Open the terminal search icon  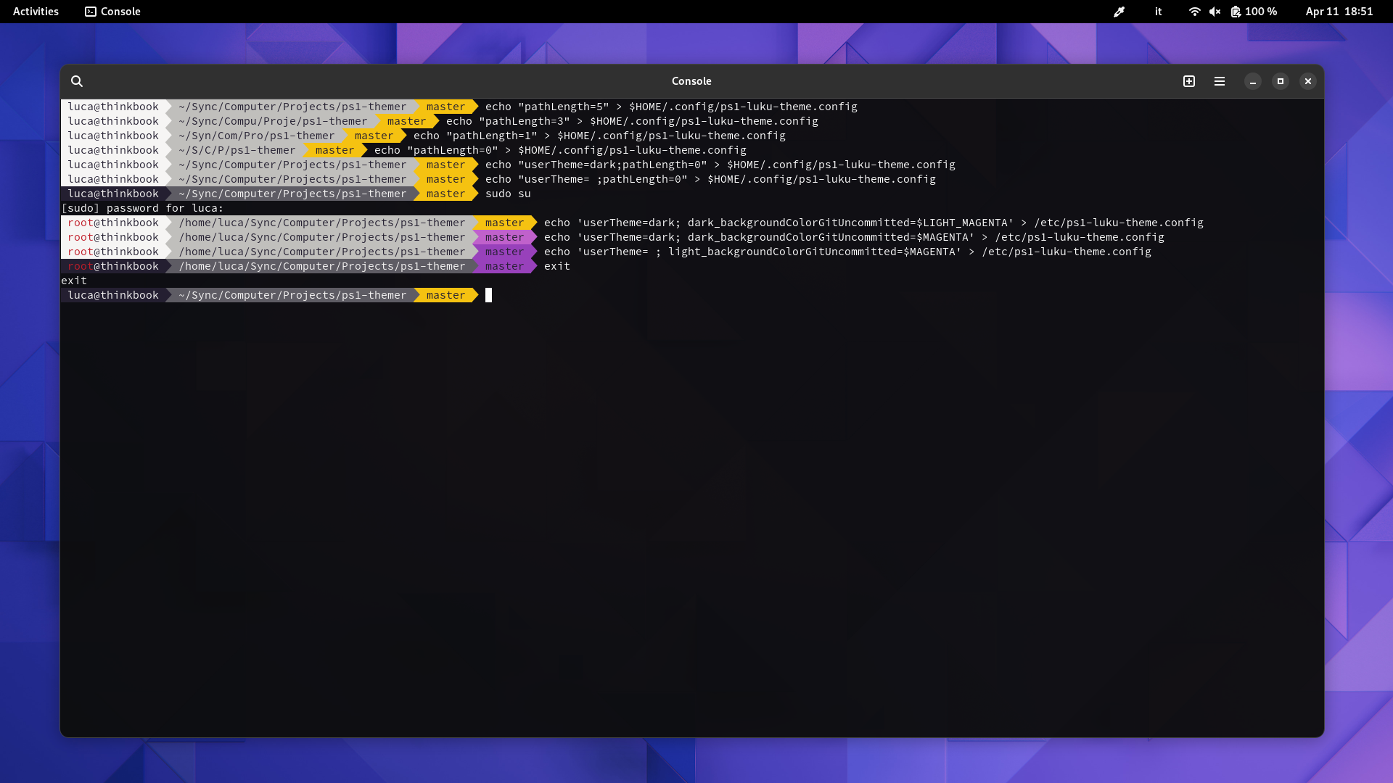tap(77, 81)
